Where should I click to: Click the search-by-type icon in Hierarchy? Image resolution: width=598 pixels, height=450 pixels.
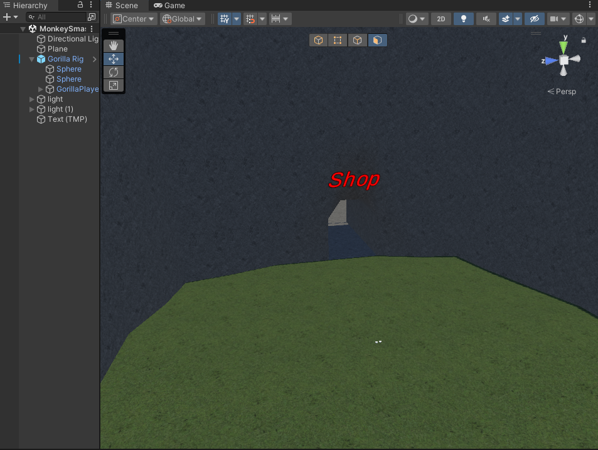(92, 17)
